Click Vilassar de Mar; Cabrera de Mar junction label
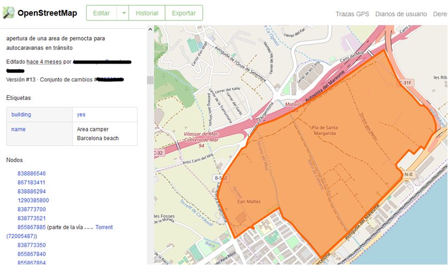448x265 pixels. [201, 139]
